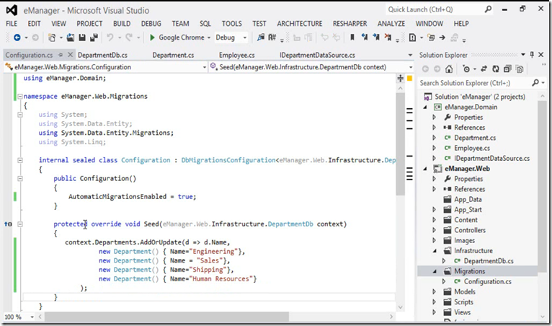This screenshot has width=552, height=326.
Task: Click the Solution Explorer search magnifier icon
Action: click(x=535, y=83)
